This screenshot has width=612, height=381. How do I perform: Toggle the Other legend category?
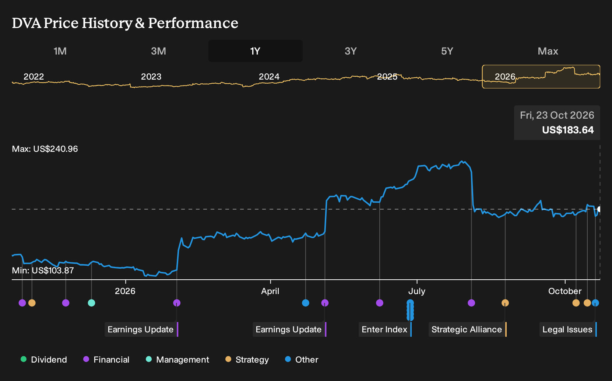coord(302,360)
